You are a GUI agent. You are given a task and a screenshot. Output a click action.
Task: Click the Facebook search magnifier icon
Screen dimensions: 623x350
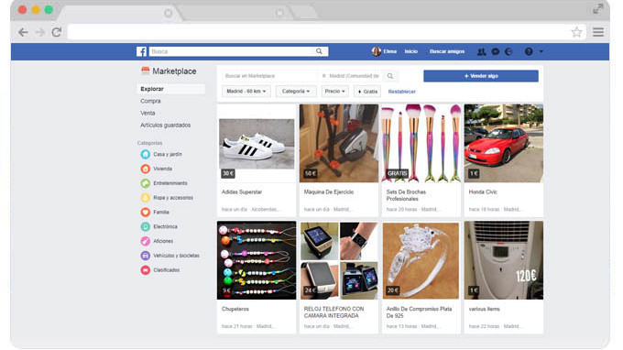319,51
